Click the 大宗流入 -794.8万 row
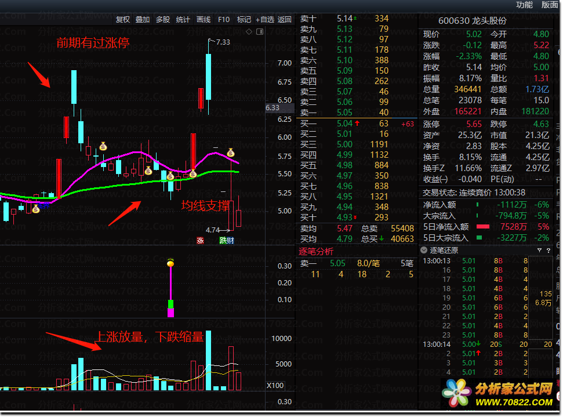The image size is (563, 417). click(486, 216)
